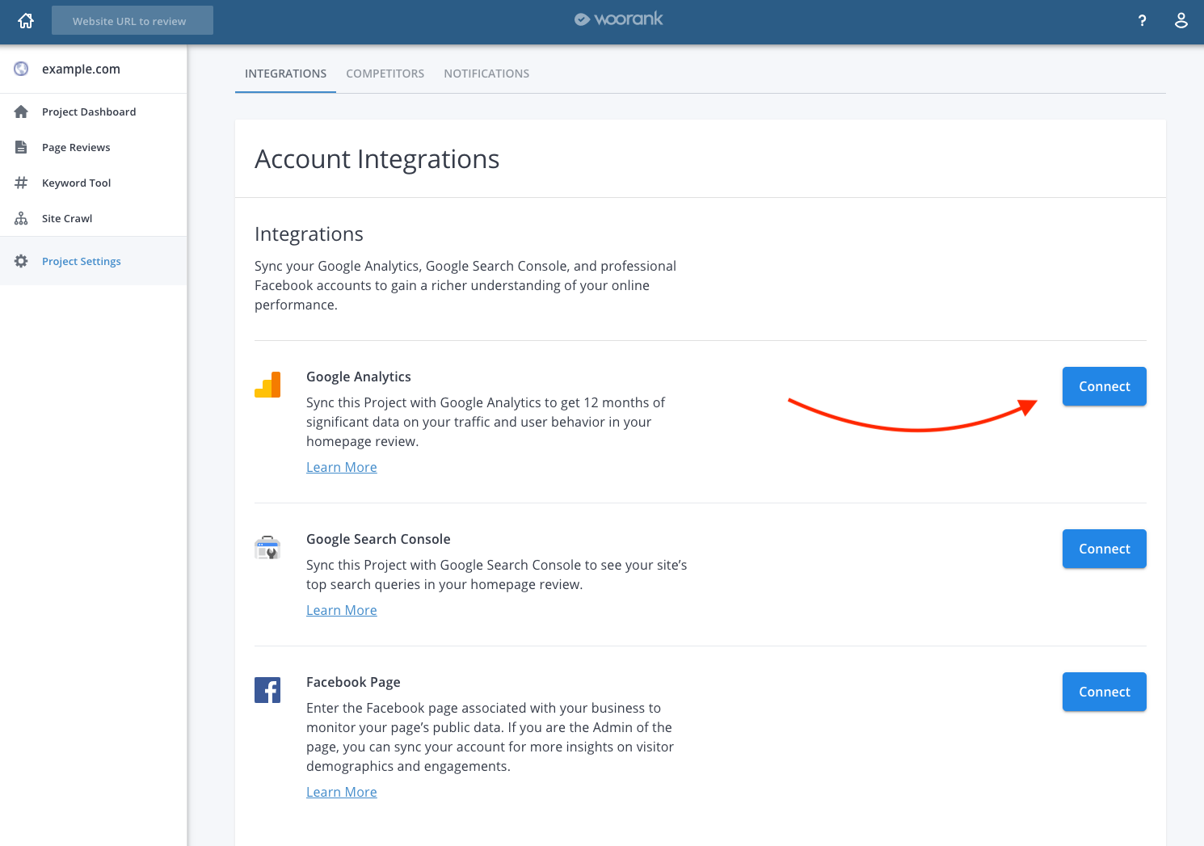
Task: Click the globe icon beside example.com
Action: 21,69
